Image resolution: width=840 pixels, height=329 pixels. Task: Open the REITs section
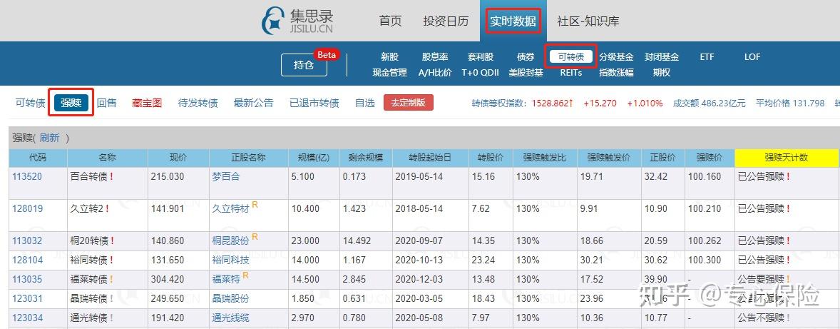pyautogui.click(x=571, y=72)
